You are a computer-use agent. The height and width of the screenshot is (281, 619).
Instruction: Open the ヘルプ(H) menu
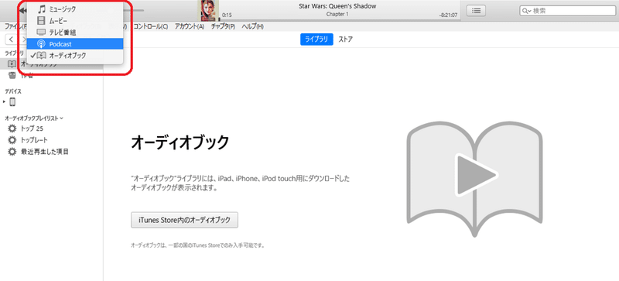[252, 26]
